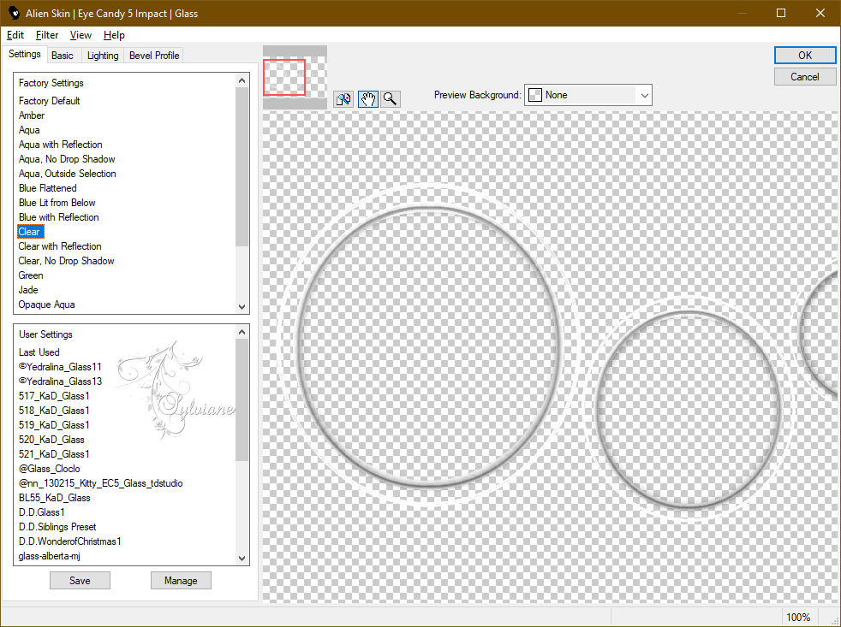Image resolution: width=841 pixels, height=627 pixels.
Task: Select glass-alberta-mj user setting
Action: [50, 556]
